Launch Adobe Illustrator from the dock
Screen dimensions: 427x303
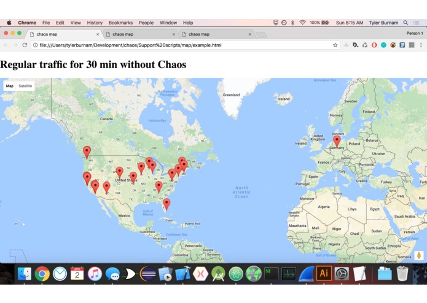pyautogui.click(x=324, y=273)
